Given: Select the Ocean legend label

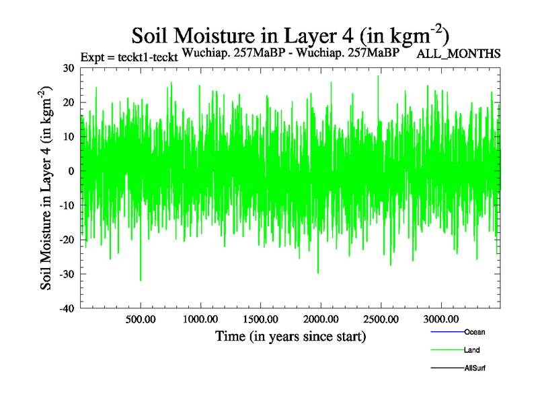Looking at the screenshot, I should (x=474, y=332).
